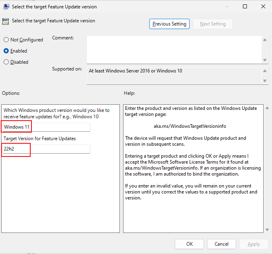Screen dimensions: 272x254
Task: Select the Not Configured radio button
Action: click(x=6, y=40)
